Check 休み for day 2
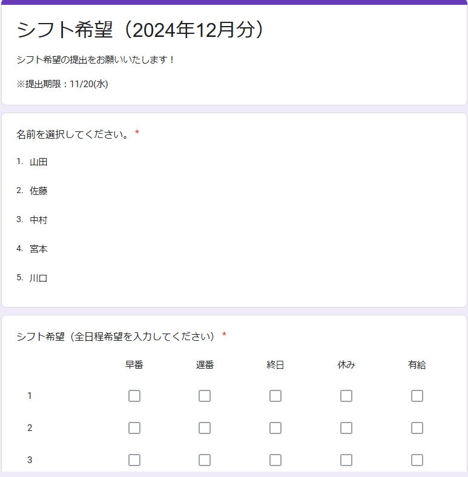The height and width of the screenshot is (477, 468). click(346, 428)
